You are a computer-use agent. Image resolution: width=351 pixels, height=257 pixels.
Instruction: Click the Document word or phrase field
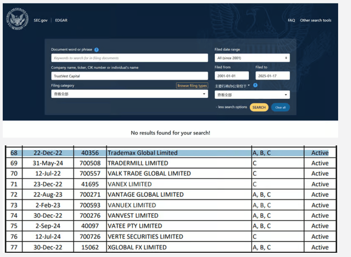tap(129, 58)
